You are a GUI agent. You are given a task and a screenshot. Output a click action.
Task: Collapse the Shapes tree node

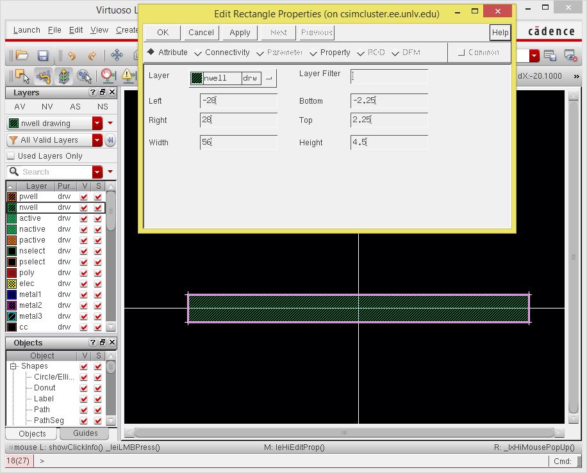pyautogui.click(x=13, y=366)
